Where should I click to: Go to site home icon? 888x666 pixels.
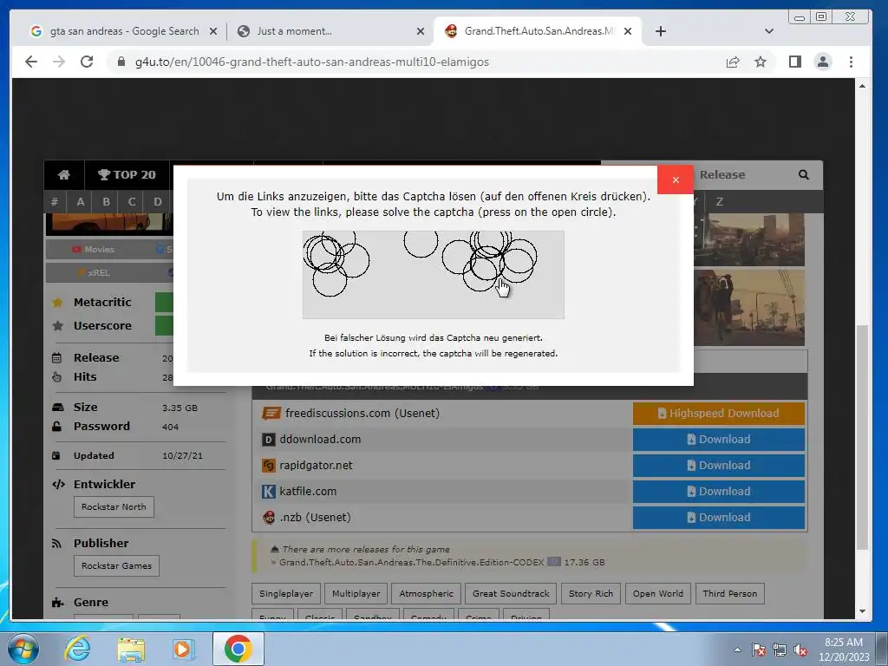[x=64, y=174]
